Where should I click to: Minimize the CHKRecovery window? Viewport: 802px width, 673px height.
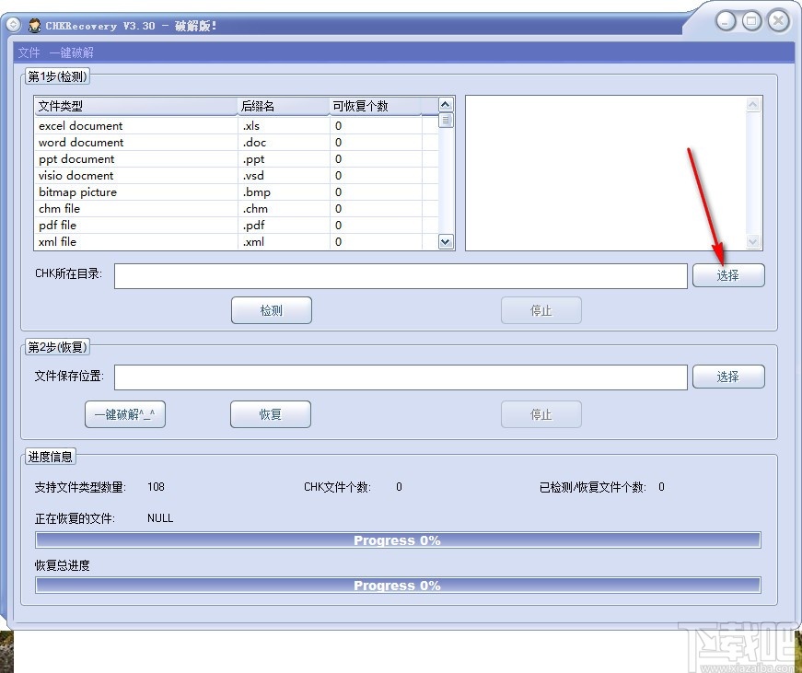725,21
